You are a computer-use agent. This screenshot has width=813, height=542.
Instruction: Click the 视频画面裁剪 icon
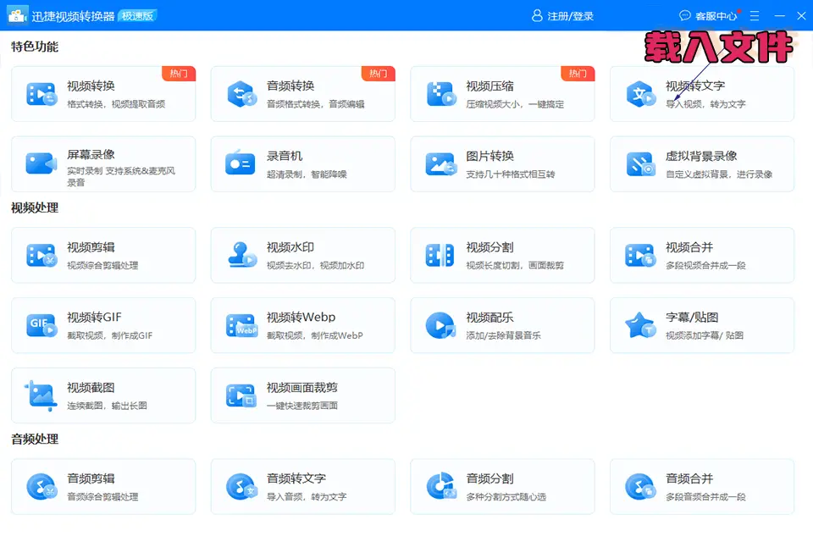pos(241,395)
